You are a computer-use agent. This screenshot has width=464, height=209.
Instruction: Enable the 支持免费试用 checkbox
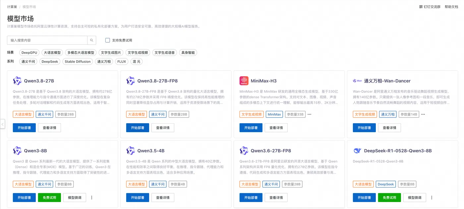107,40
